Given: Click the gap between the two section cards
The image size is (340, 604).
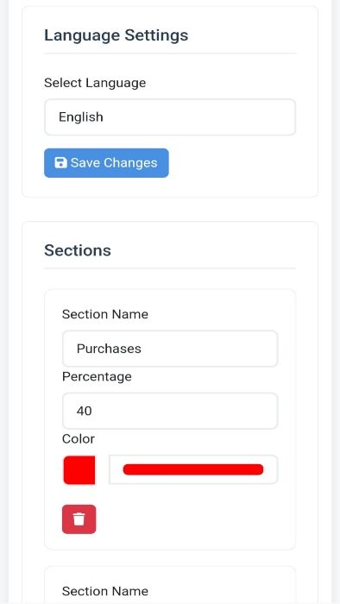Looking at the screenshot, I should 170,558.
